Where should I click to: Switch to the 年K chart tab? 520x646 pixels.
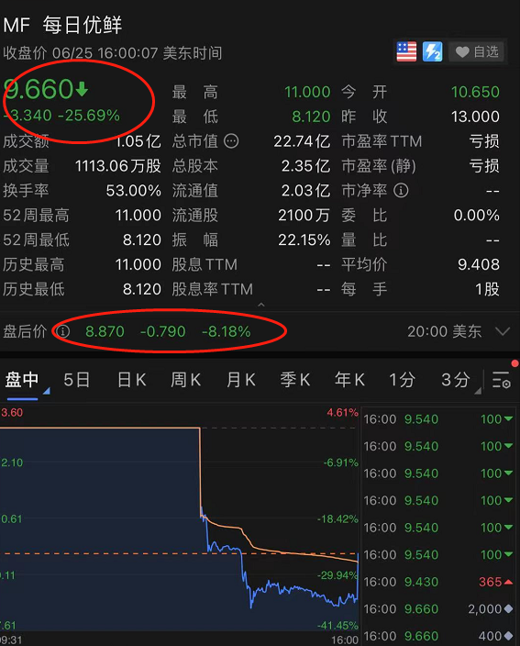pos(349,380)
